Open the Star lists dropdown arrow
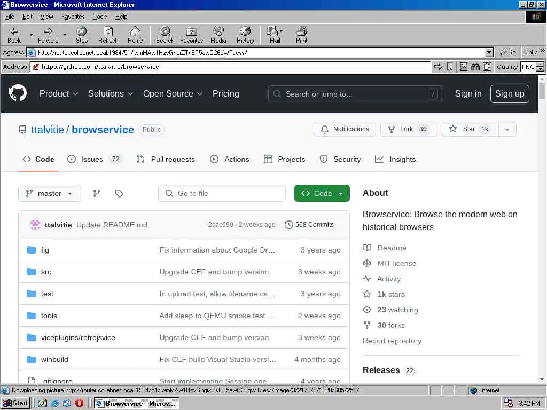 coord(507,129)
